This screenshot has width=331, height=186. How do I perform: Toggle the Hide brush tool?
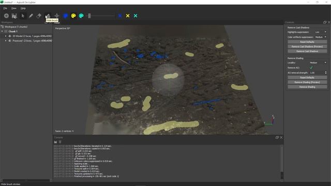click(48, 16)
